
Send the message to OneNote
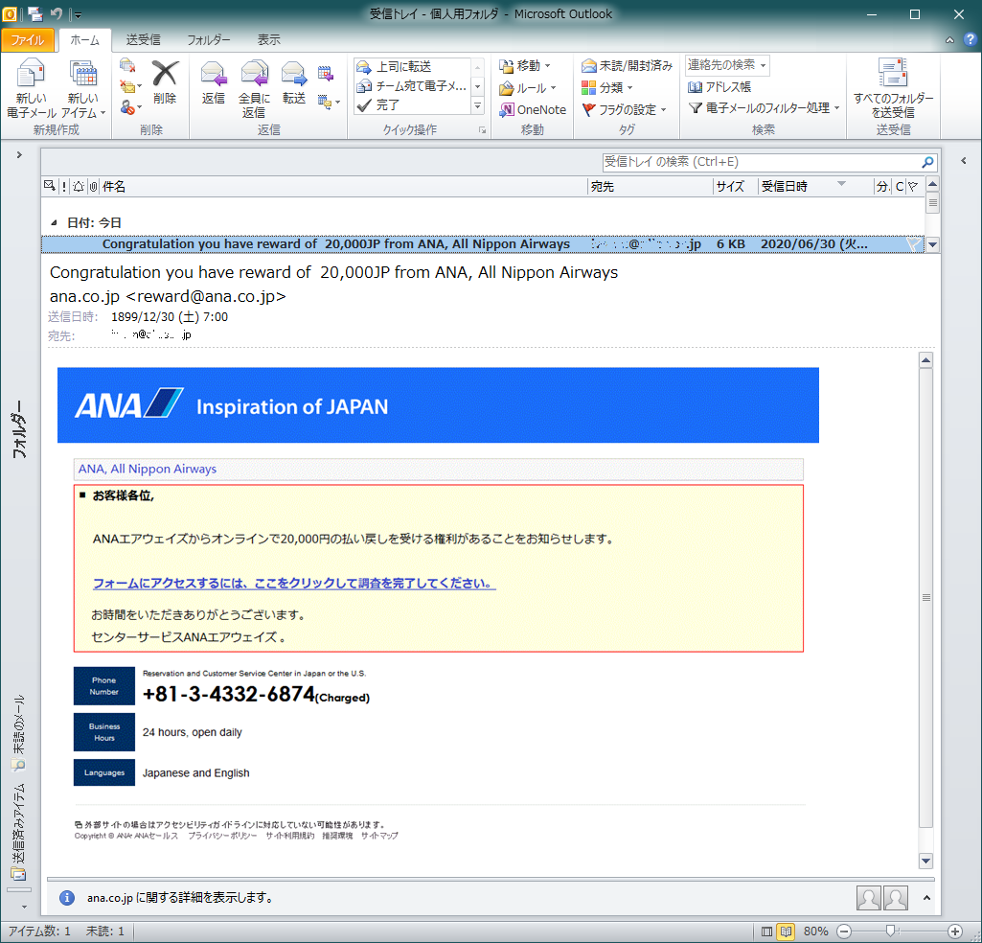(x=533, y=109)
